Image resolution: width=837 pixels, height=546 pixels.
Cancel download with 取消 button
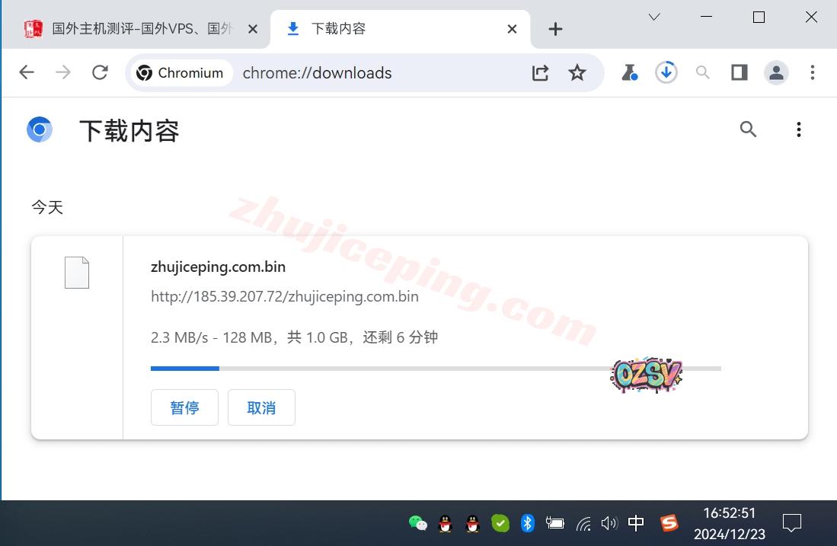click(x=261, y=407)
